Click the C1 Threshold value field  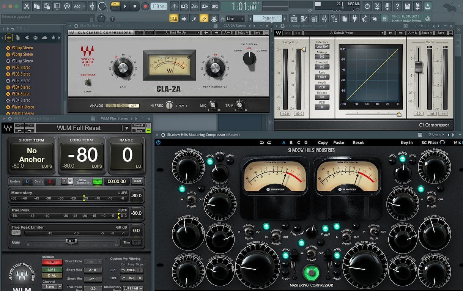click(x=322, y=67)
